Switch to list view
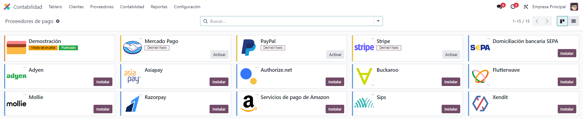 574,21
